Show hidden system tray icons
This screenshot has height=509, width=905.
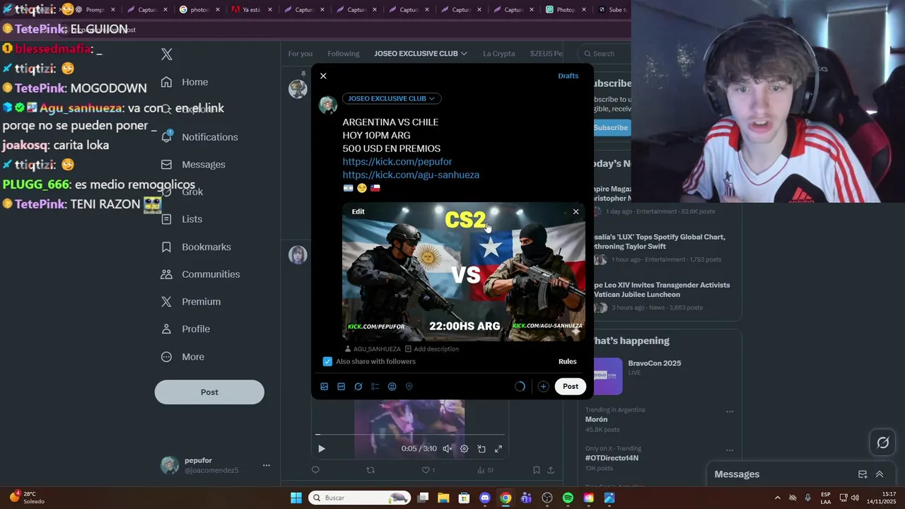778,498
